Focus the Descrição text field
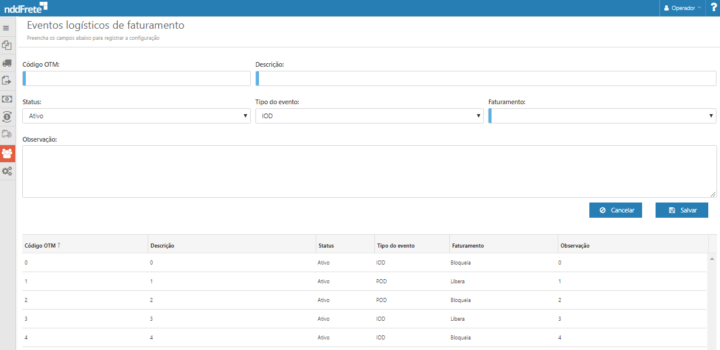 (486, 78)
